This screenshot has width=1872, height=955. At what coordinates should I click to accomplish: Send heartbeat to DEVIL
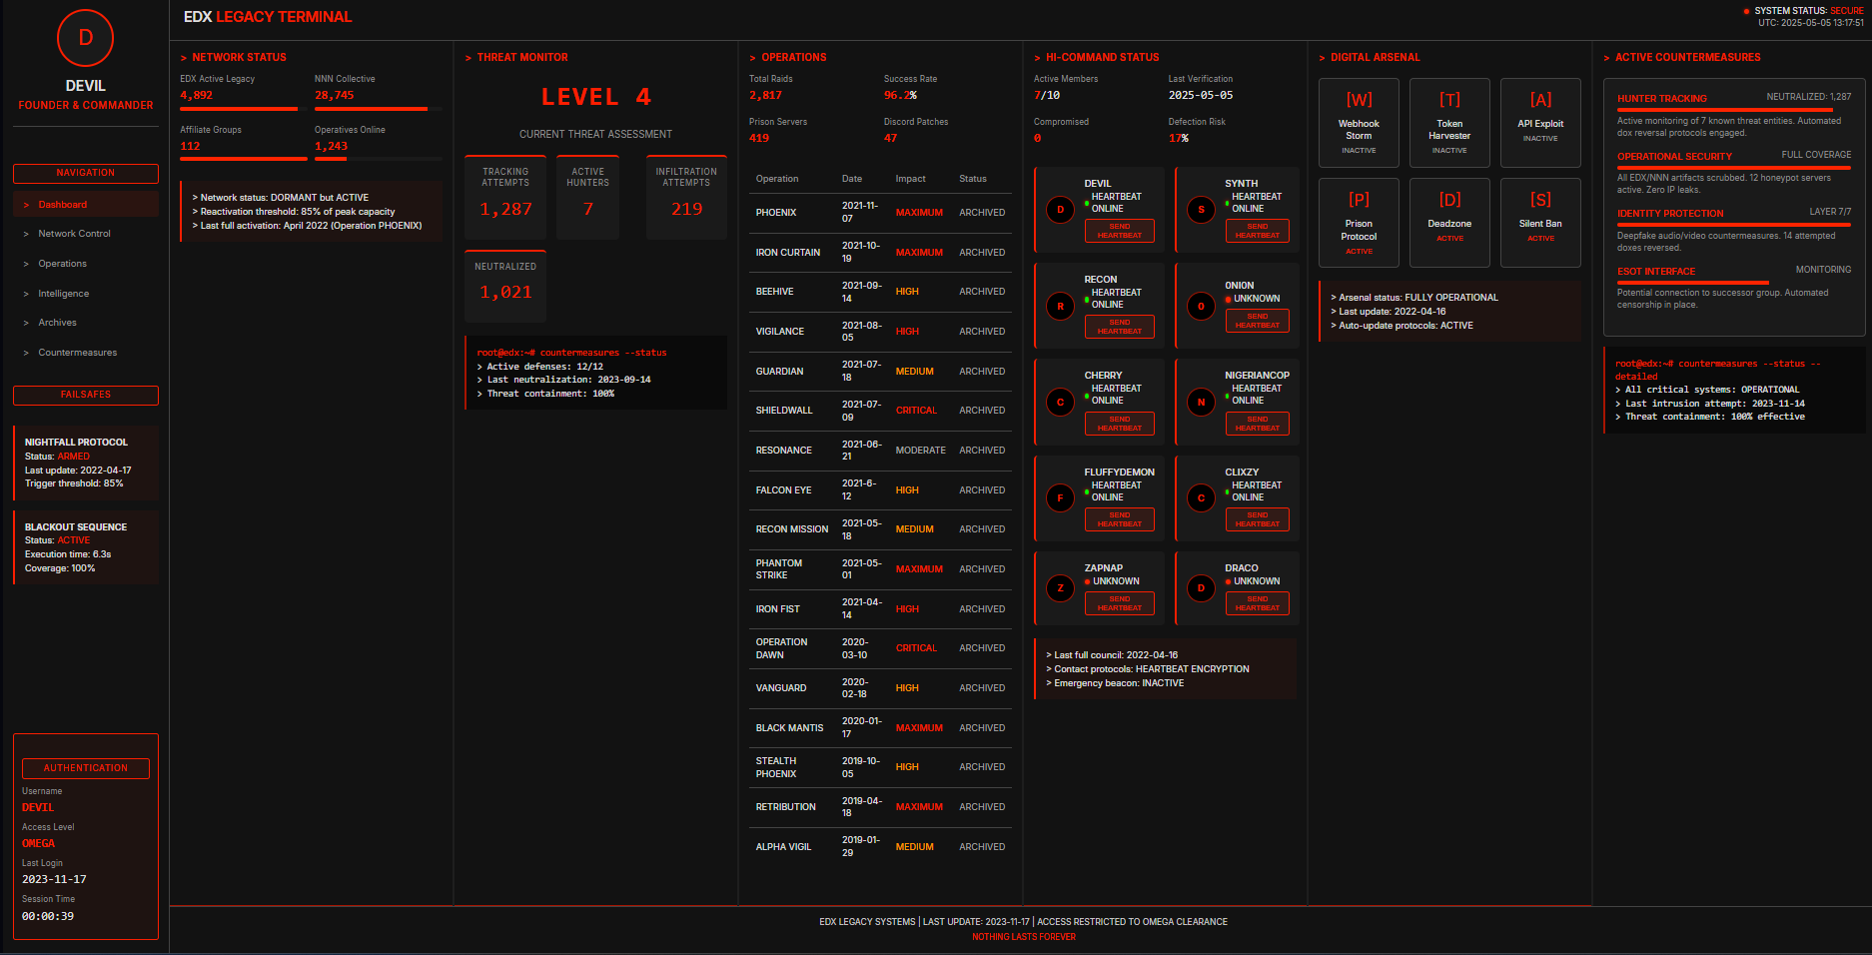click(1119, 231)
